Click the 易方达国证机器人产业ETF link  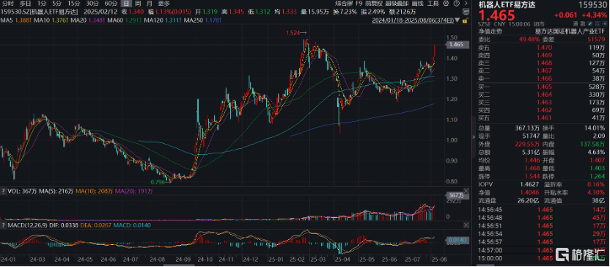click(570, 31)
